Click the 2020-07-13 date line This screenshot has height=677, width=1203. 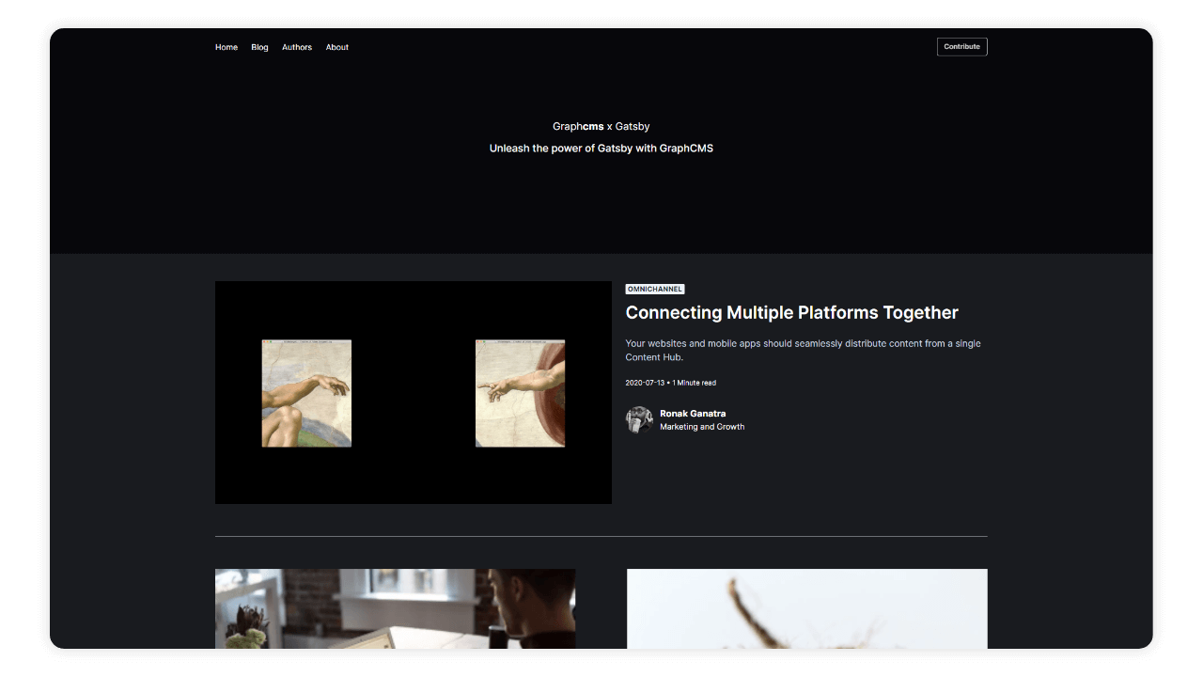[671, 383]
